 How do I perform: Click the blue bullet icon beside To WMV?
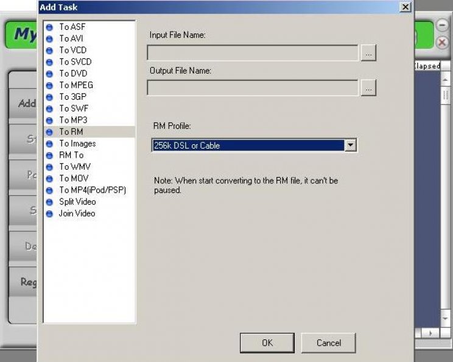[49, 167]
